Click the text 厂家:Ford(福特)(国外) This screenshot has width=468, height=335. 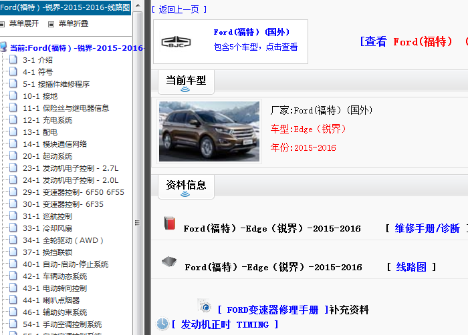click(322, 110)
